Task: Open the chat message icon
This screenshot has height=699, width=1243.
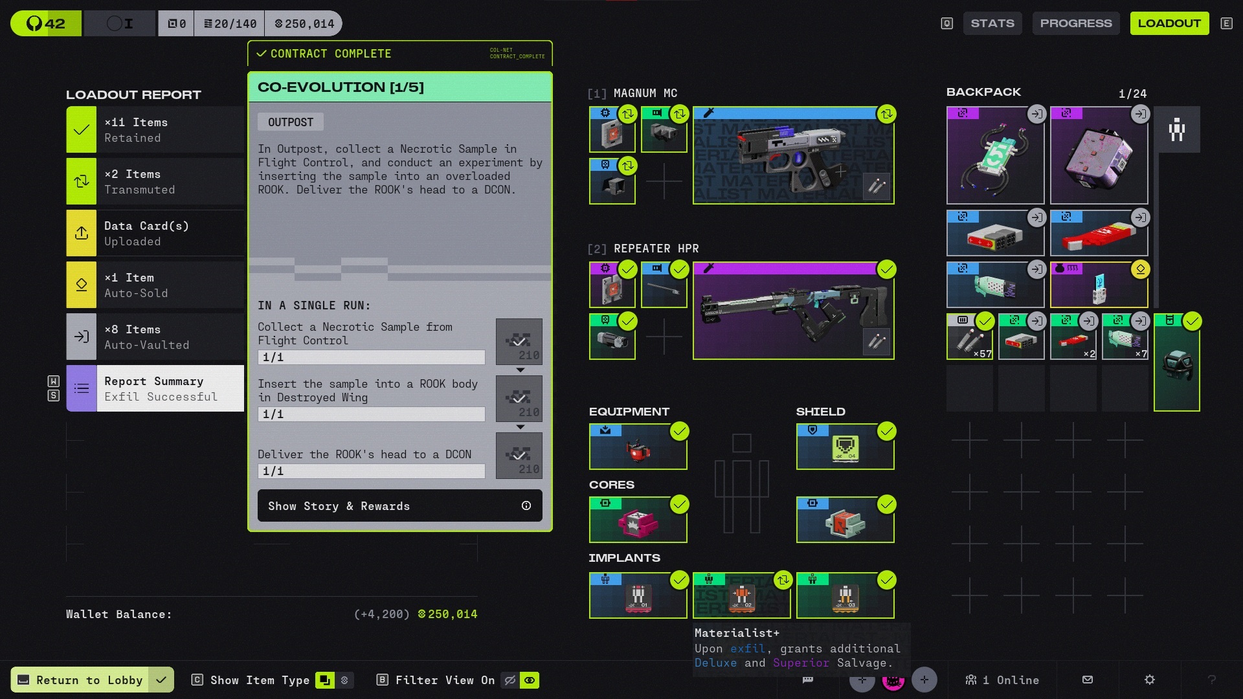Action: click(x=807, y=680)
